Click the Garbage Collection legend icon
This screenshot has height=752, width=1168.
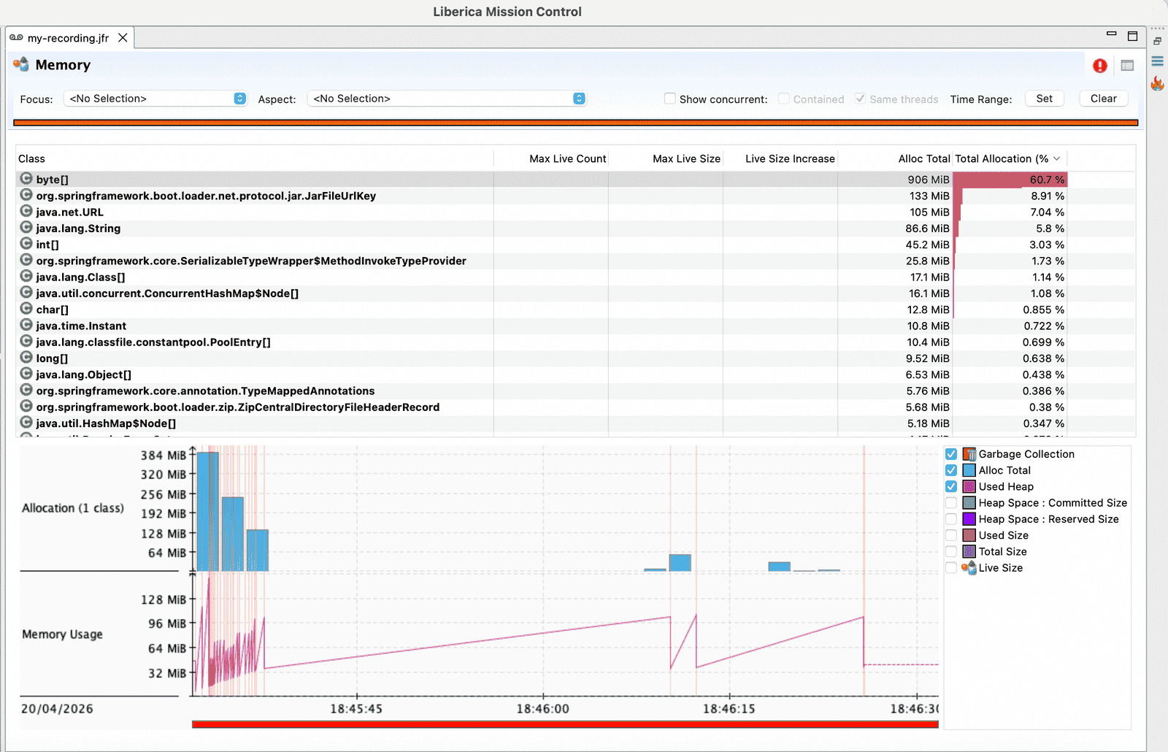(969, 454)
